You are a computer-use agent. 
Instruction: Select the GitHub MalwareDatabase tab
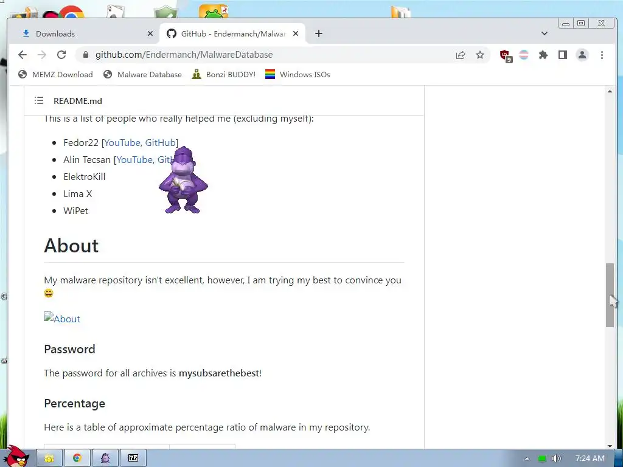point(233,34)
